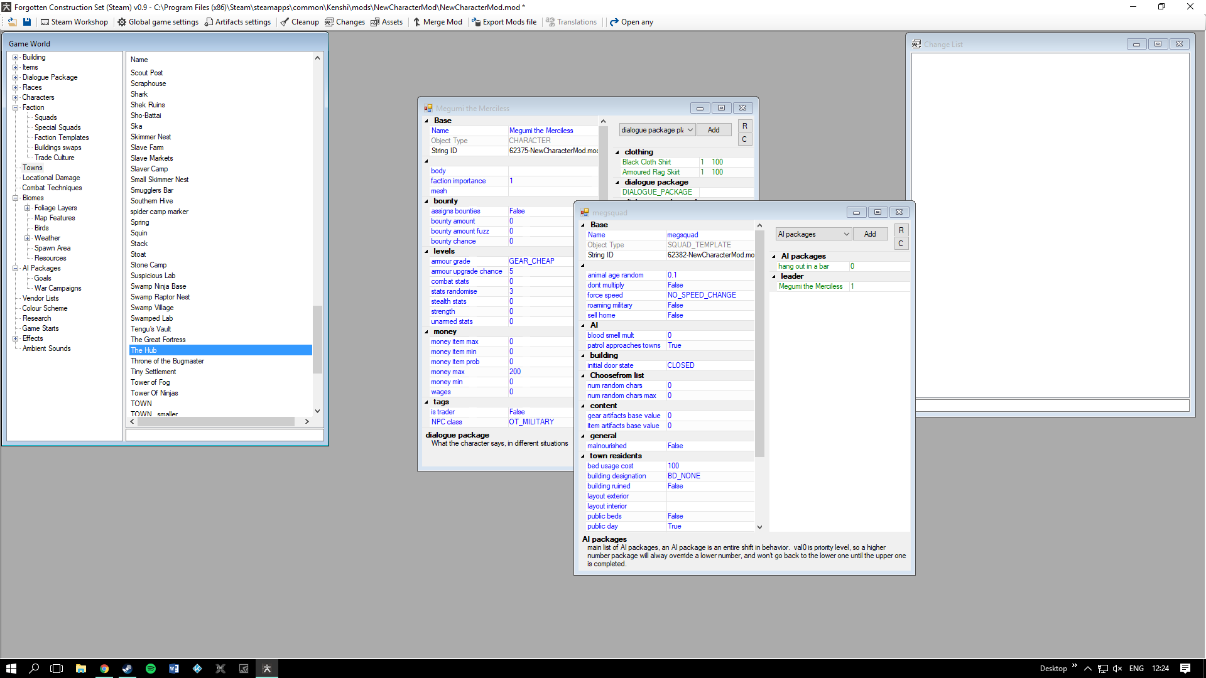Open Global game settings gear icon

coord(122,22)
